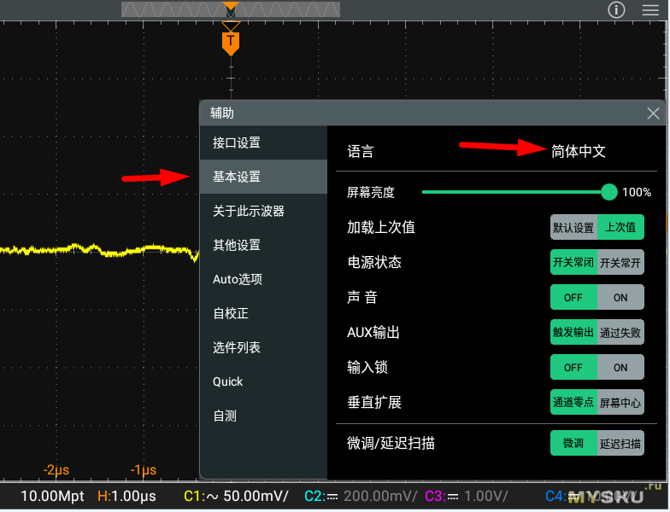Close the 辅助 dialog with the X
670x512 pixels.
pos(653,113)
